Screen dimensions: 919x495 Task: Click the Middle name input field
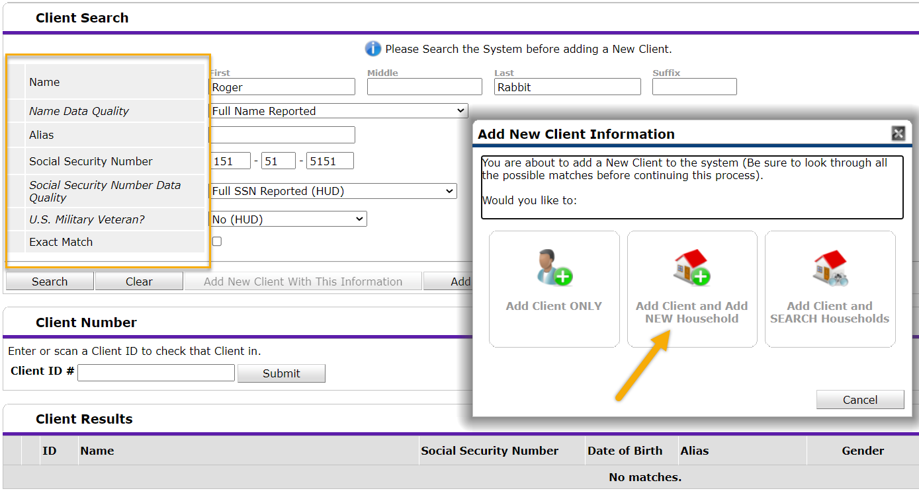(x=425, y=87)
